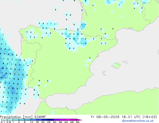Click the 0.1–0.5 mm legend color swatch

tap(4, 120)
